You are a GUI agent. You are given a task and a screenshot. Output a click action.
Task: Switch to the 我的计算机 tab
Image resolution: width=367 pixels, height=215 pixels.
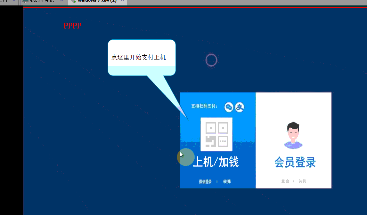(42, 1)
